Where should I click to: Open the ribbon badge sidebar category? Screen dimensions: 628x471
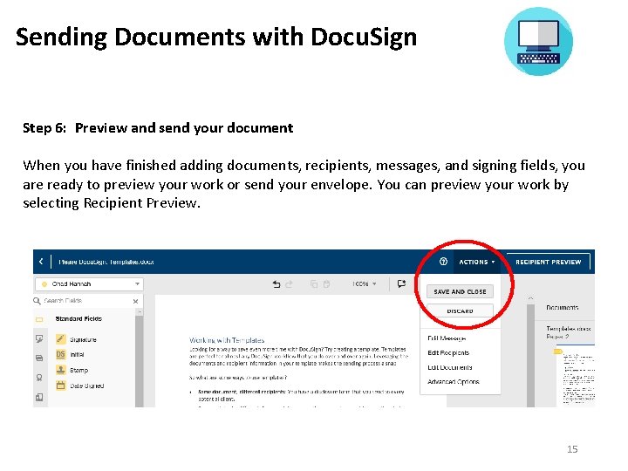(x=39, y=378)
